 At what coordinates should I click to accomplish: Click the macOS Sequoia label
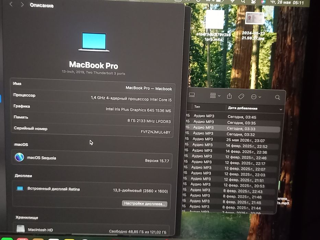(x=42, y=158)
